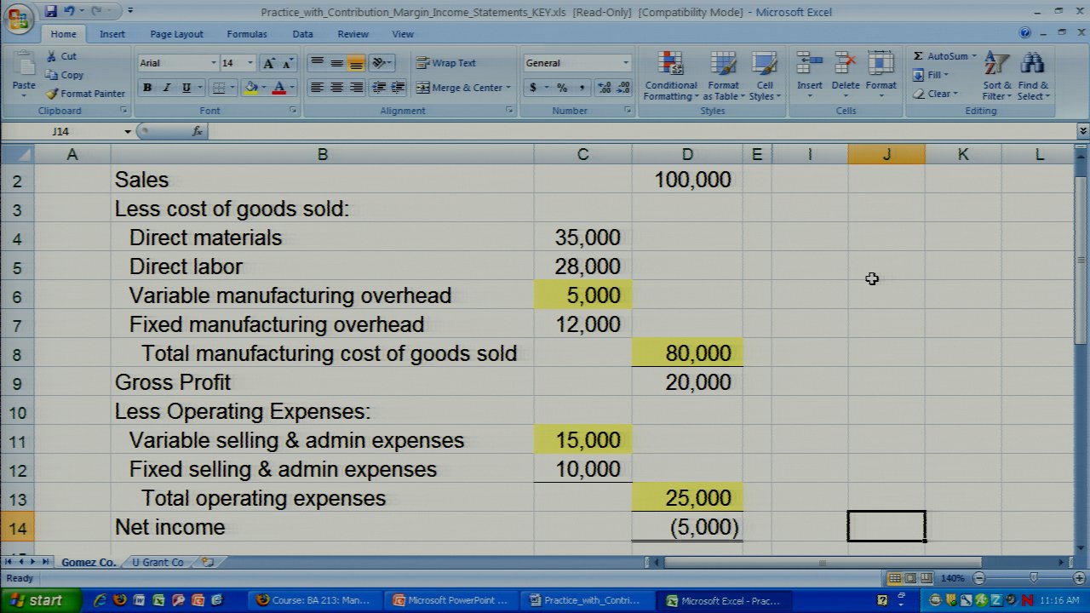Switch to the Formulas ribbon tab
Screen dimensions: 1090x613
coord(247,34)
